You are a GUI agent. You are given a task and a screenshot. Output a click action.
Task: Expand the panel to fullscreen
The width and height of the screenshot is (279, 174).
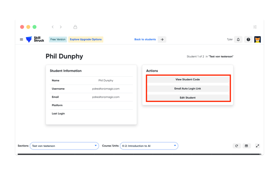point(257,146)
